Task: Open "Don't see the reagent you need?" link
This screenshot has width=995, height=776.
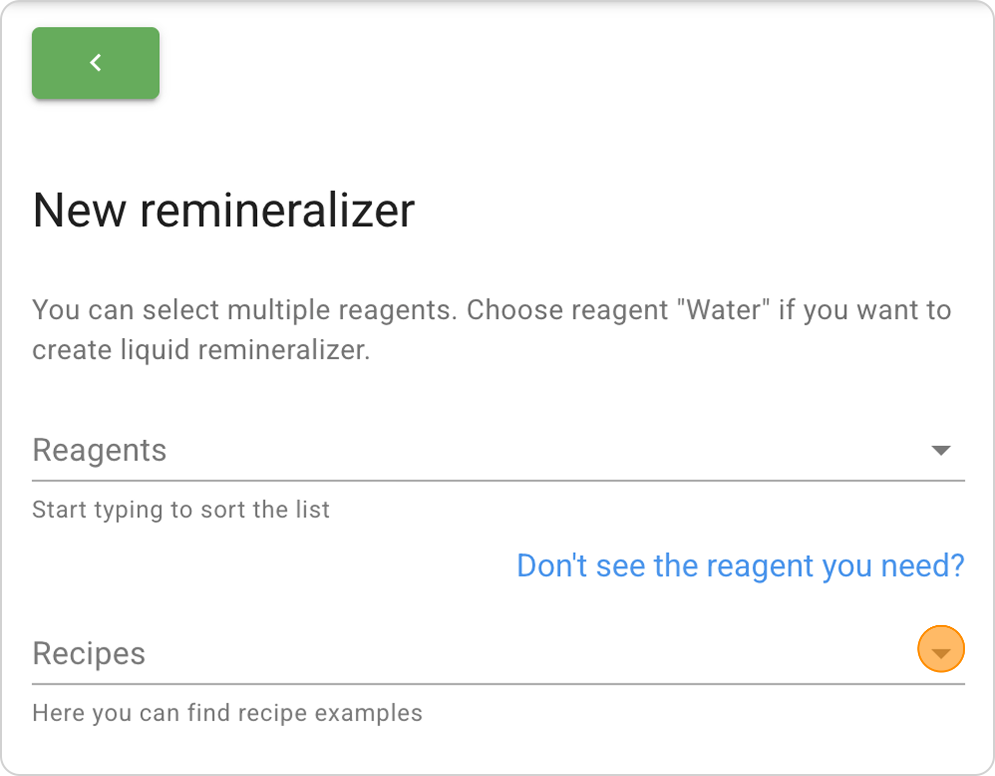Action: tap(740, 566)
